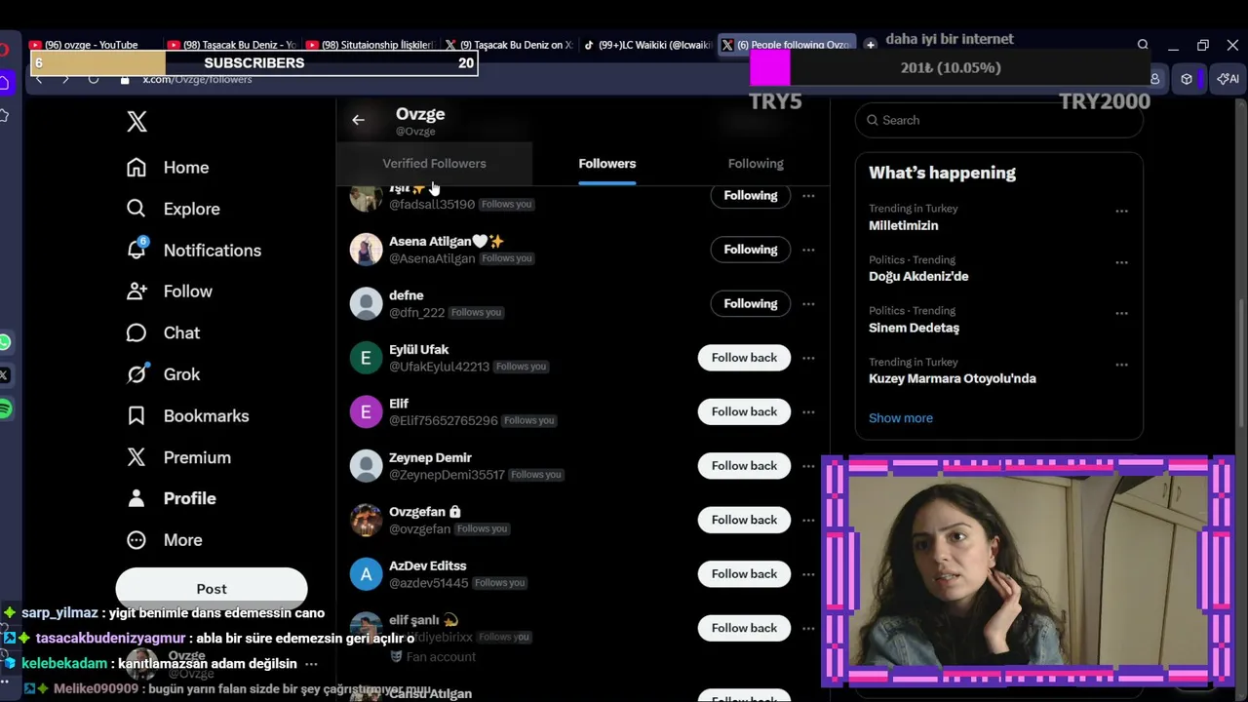Viewport: 1248px width, 702px height.
Task: Open options for Kuzey Marmara Otoyolu'nda trend
Action: (1121, 365)
